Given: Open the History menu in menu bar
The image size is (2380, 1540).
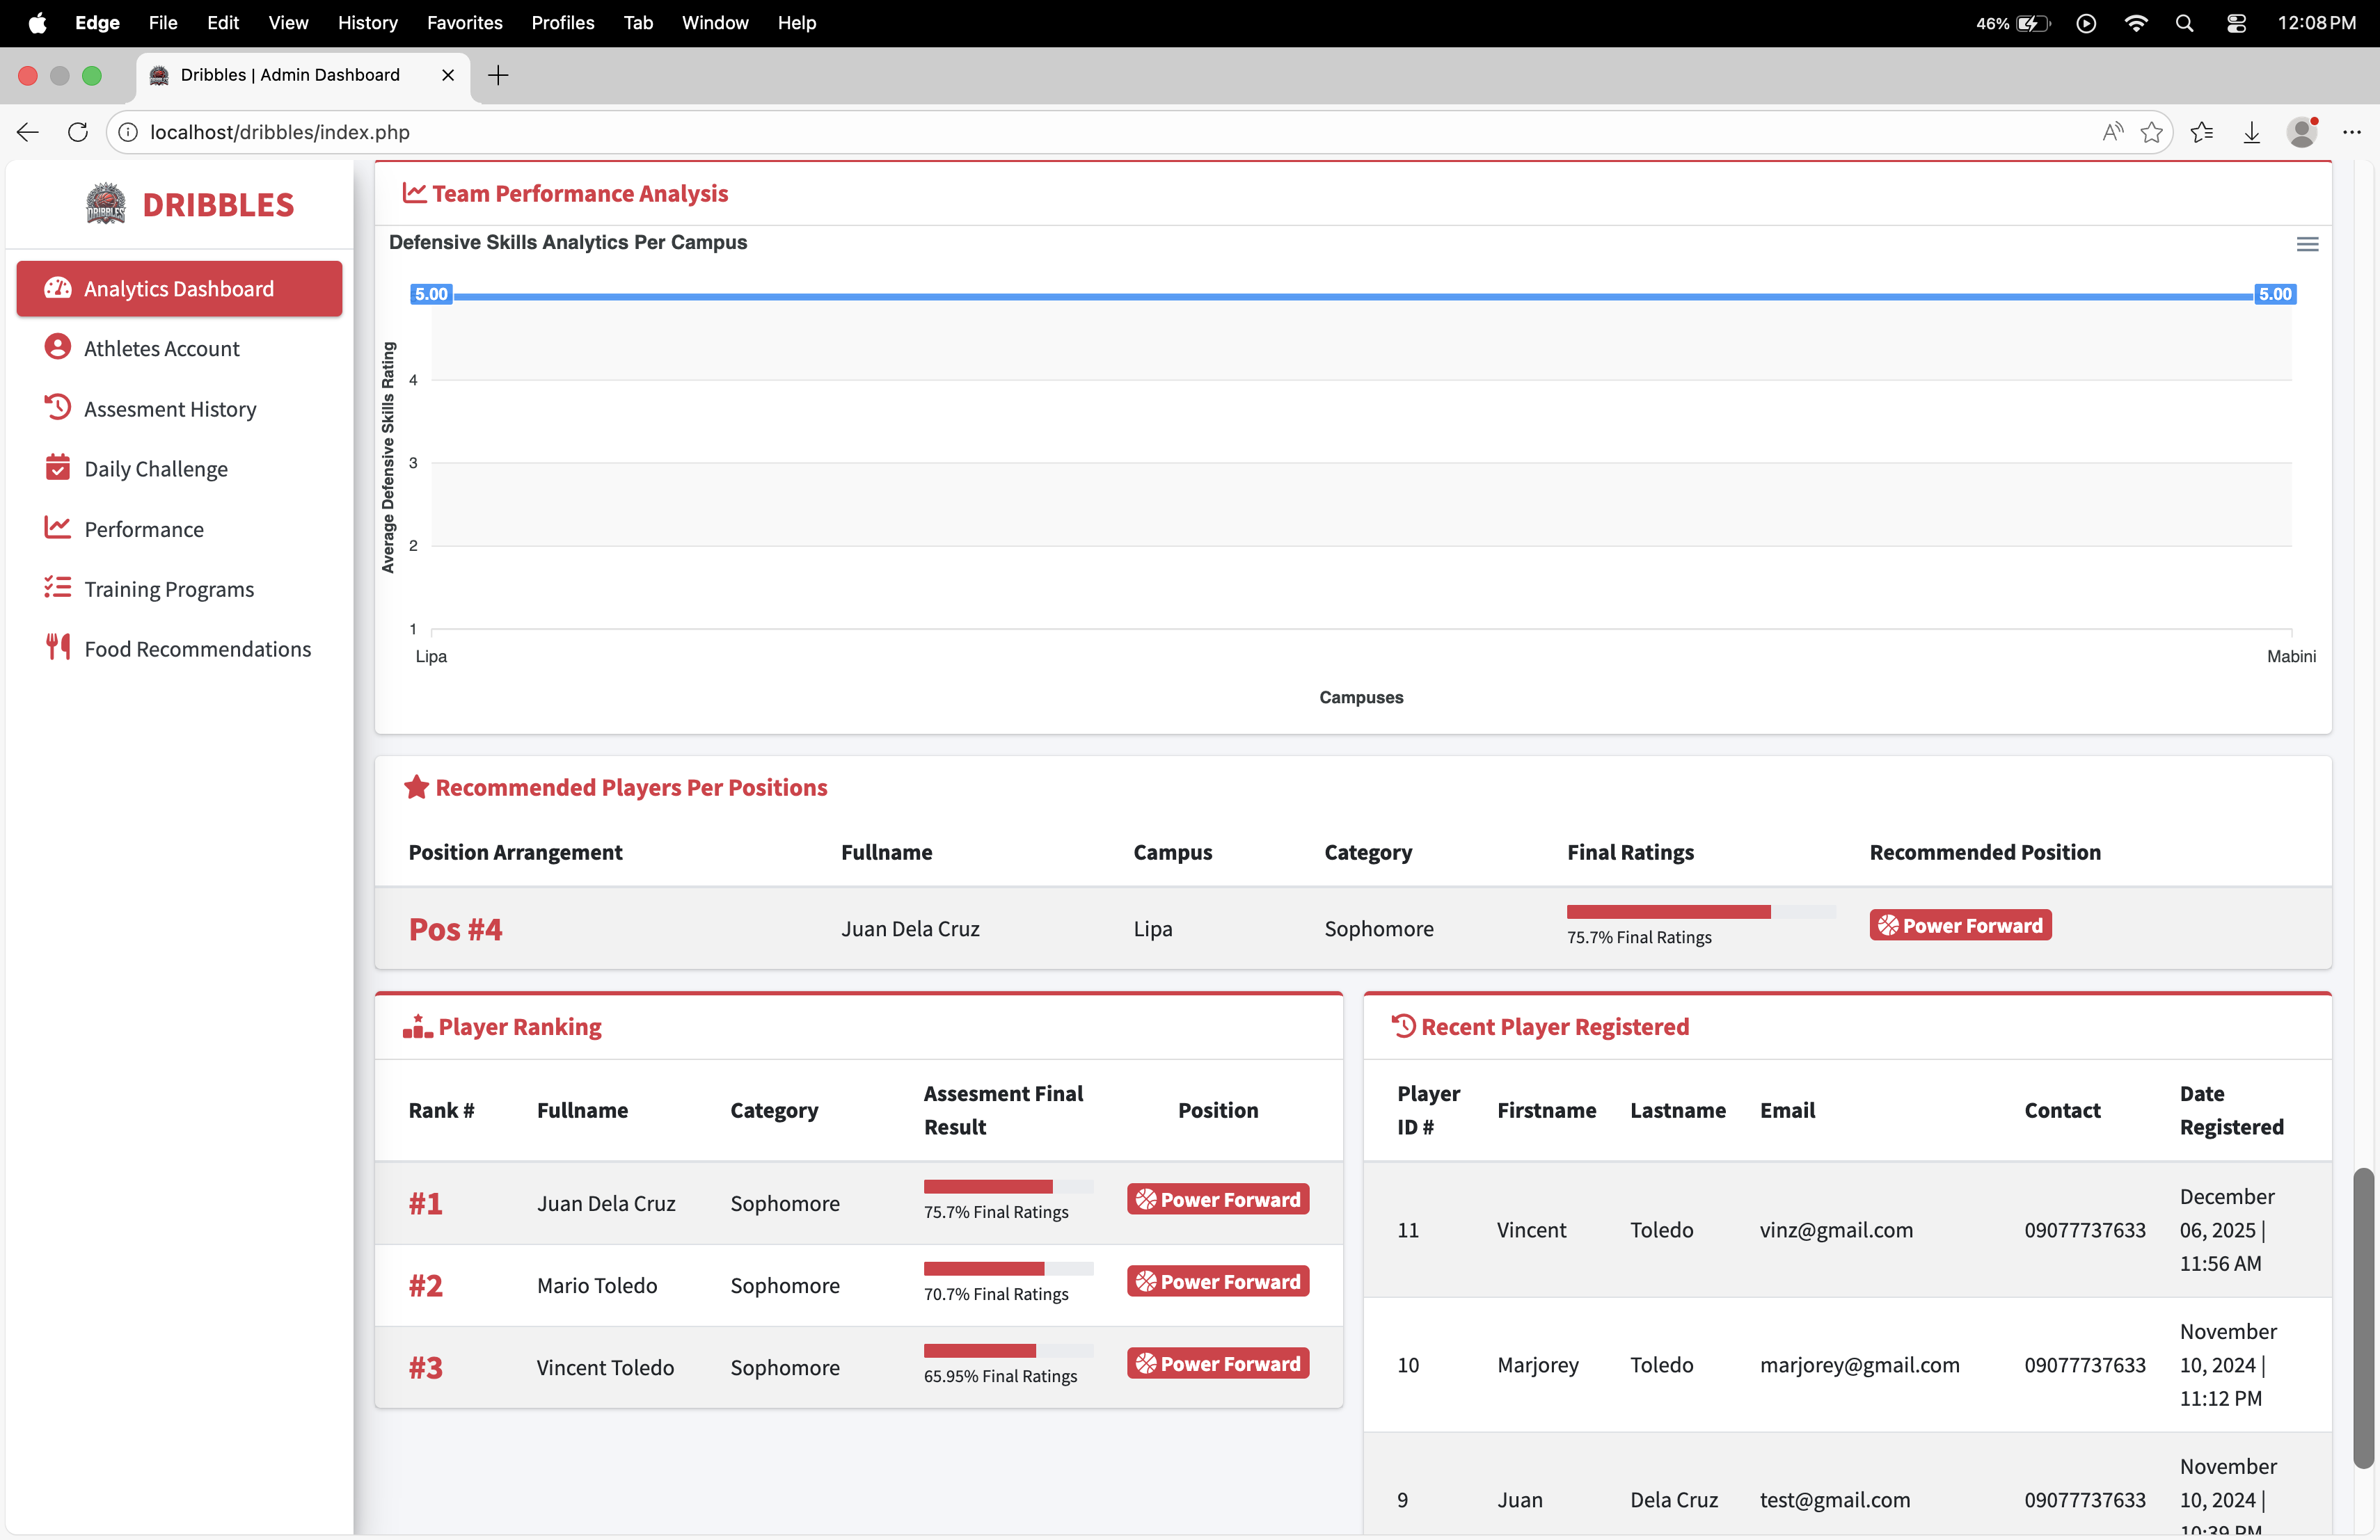Looking at the screenshot, I should [x=367, y=23].
